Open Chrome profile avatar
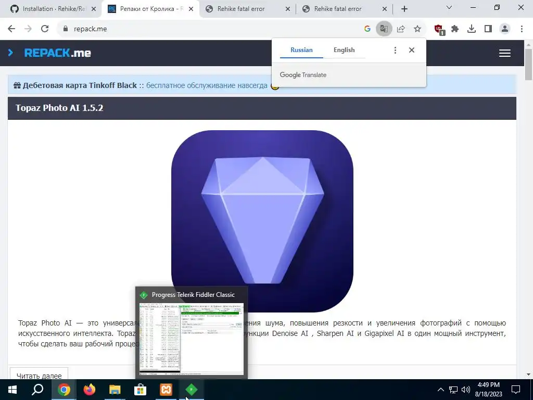 505,29
